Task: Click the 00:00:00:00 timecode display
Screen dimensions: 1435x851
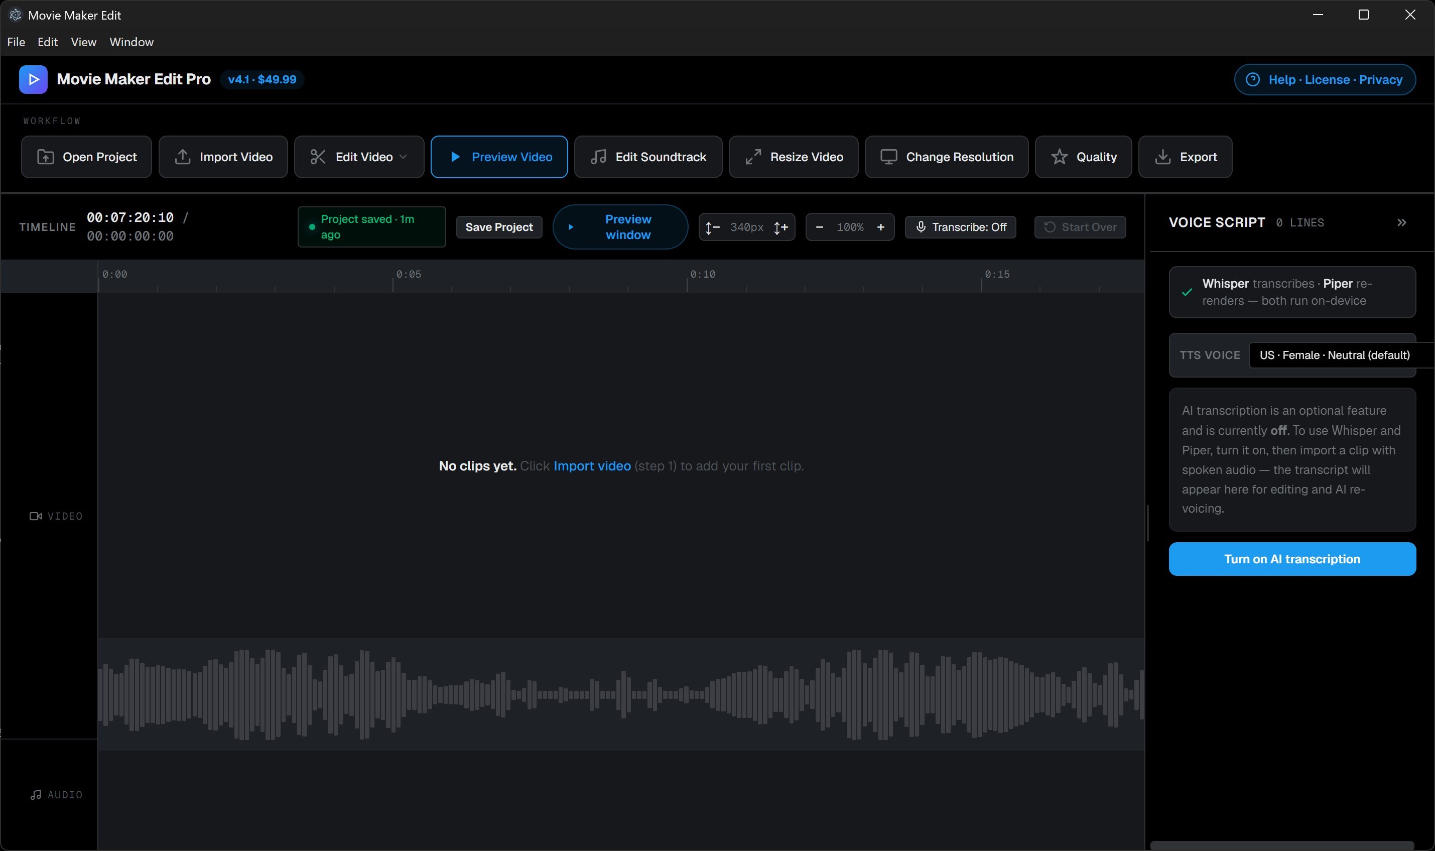Action: 130,236
